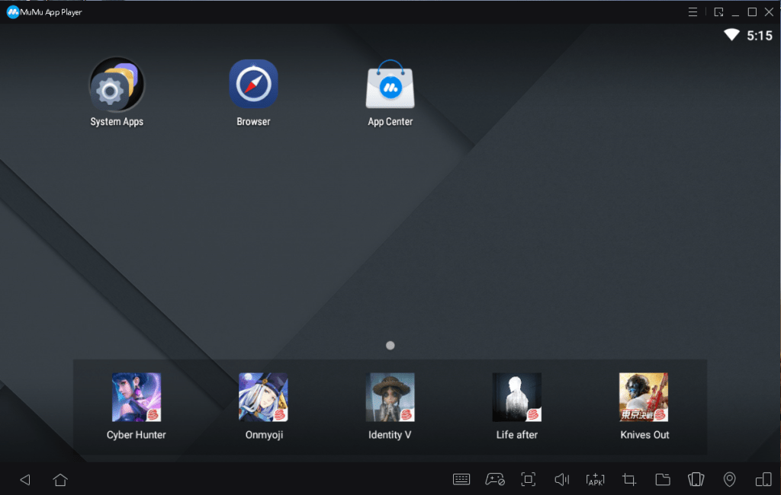Launch the Knives Out game
The image size is (781, 495).
[644, 397]
